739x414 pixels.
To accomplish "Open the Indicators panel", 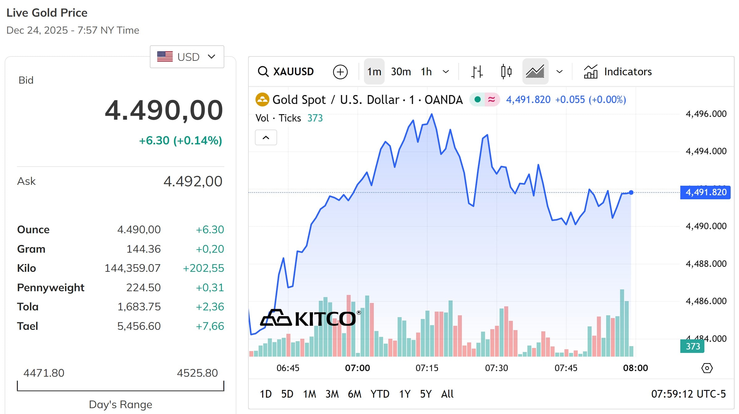I will (x=618, y=71).
